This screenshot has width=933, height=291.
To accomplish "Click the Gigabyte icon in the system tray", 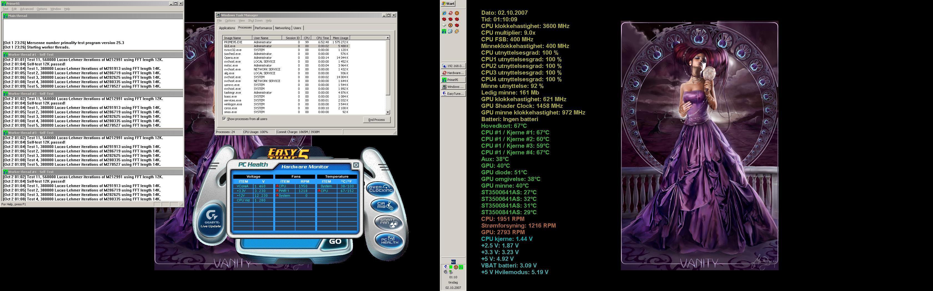I will pyautogui.click(x=446, y=267).
